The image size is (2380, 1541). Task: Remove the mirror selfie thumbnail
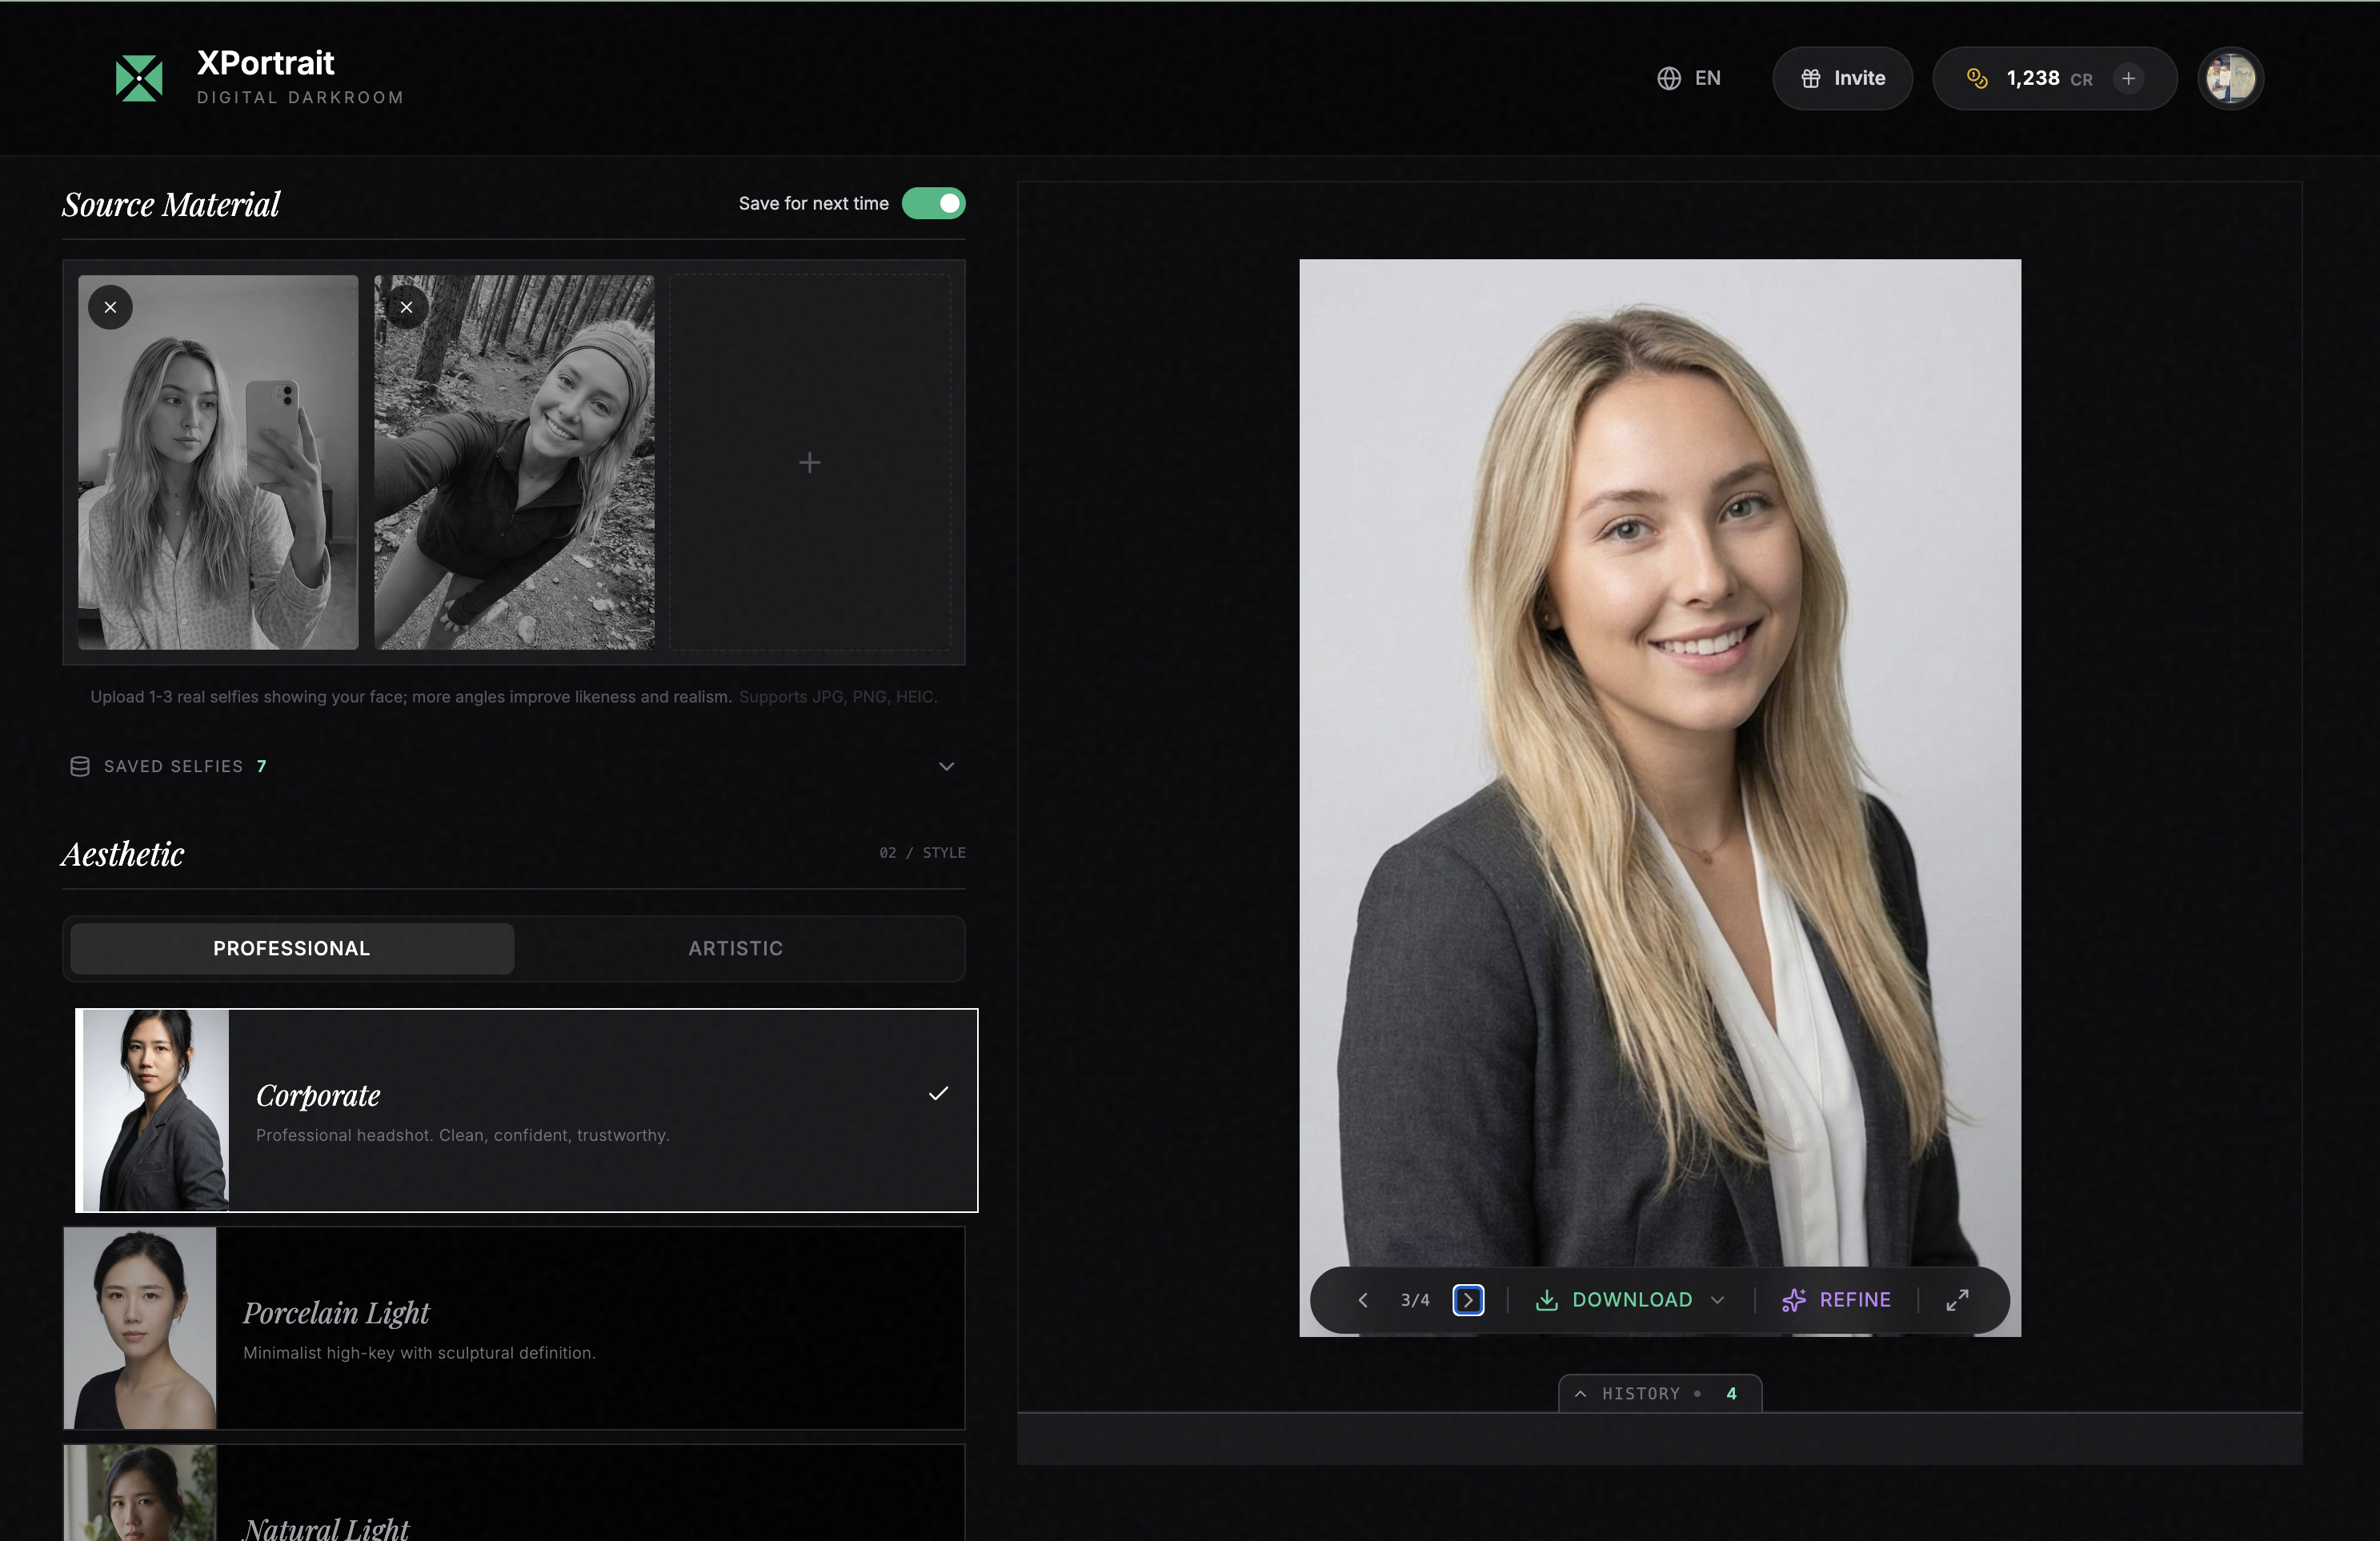pyautogui.click(x=110, y=307)
